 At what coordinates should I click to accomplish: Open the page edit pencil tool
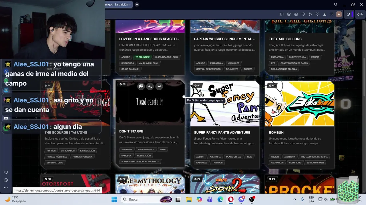coord(289,14)
